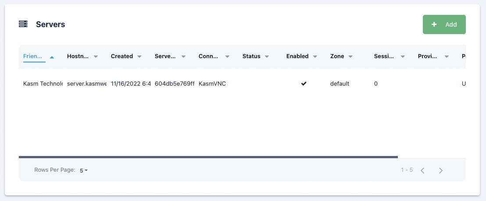The width and height of the screenshot is (486, 201).
Task: Click the Status column sort arrow
Action: click(x=267, y=57)
